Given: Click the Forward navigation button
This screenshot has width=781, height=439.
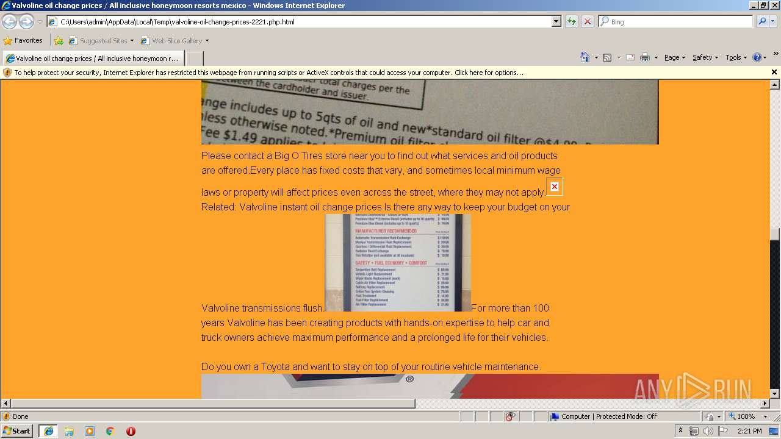Looking at the screenshot, I should point(26,21).
